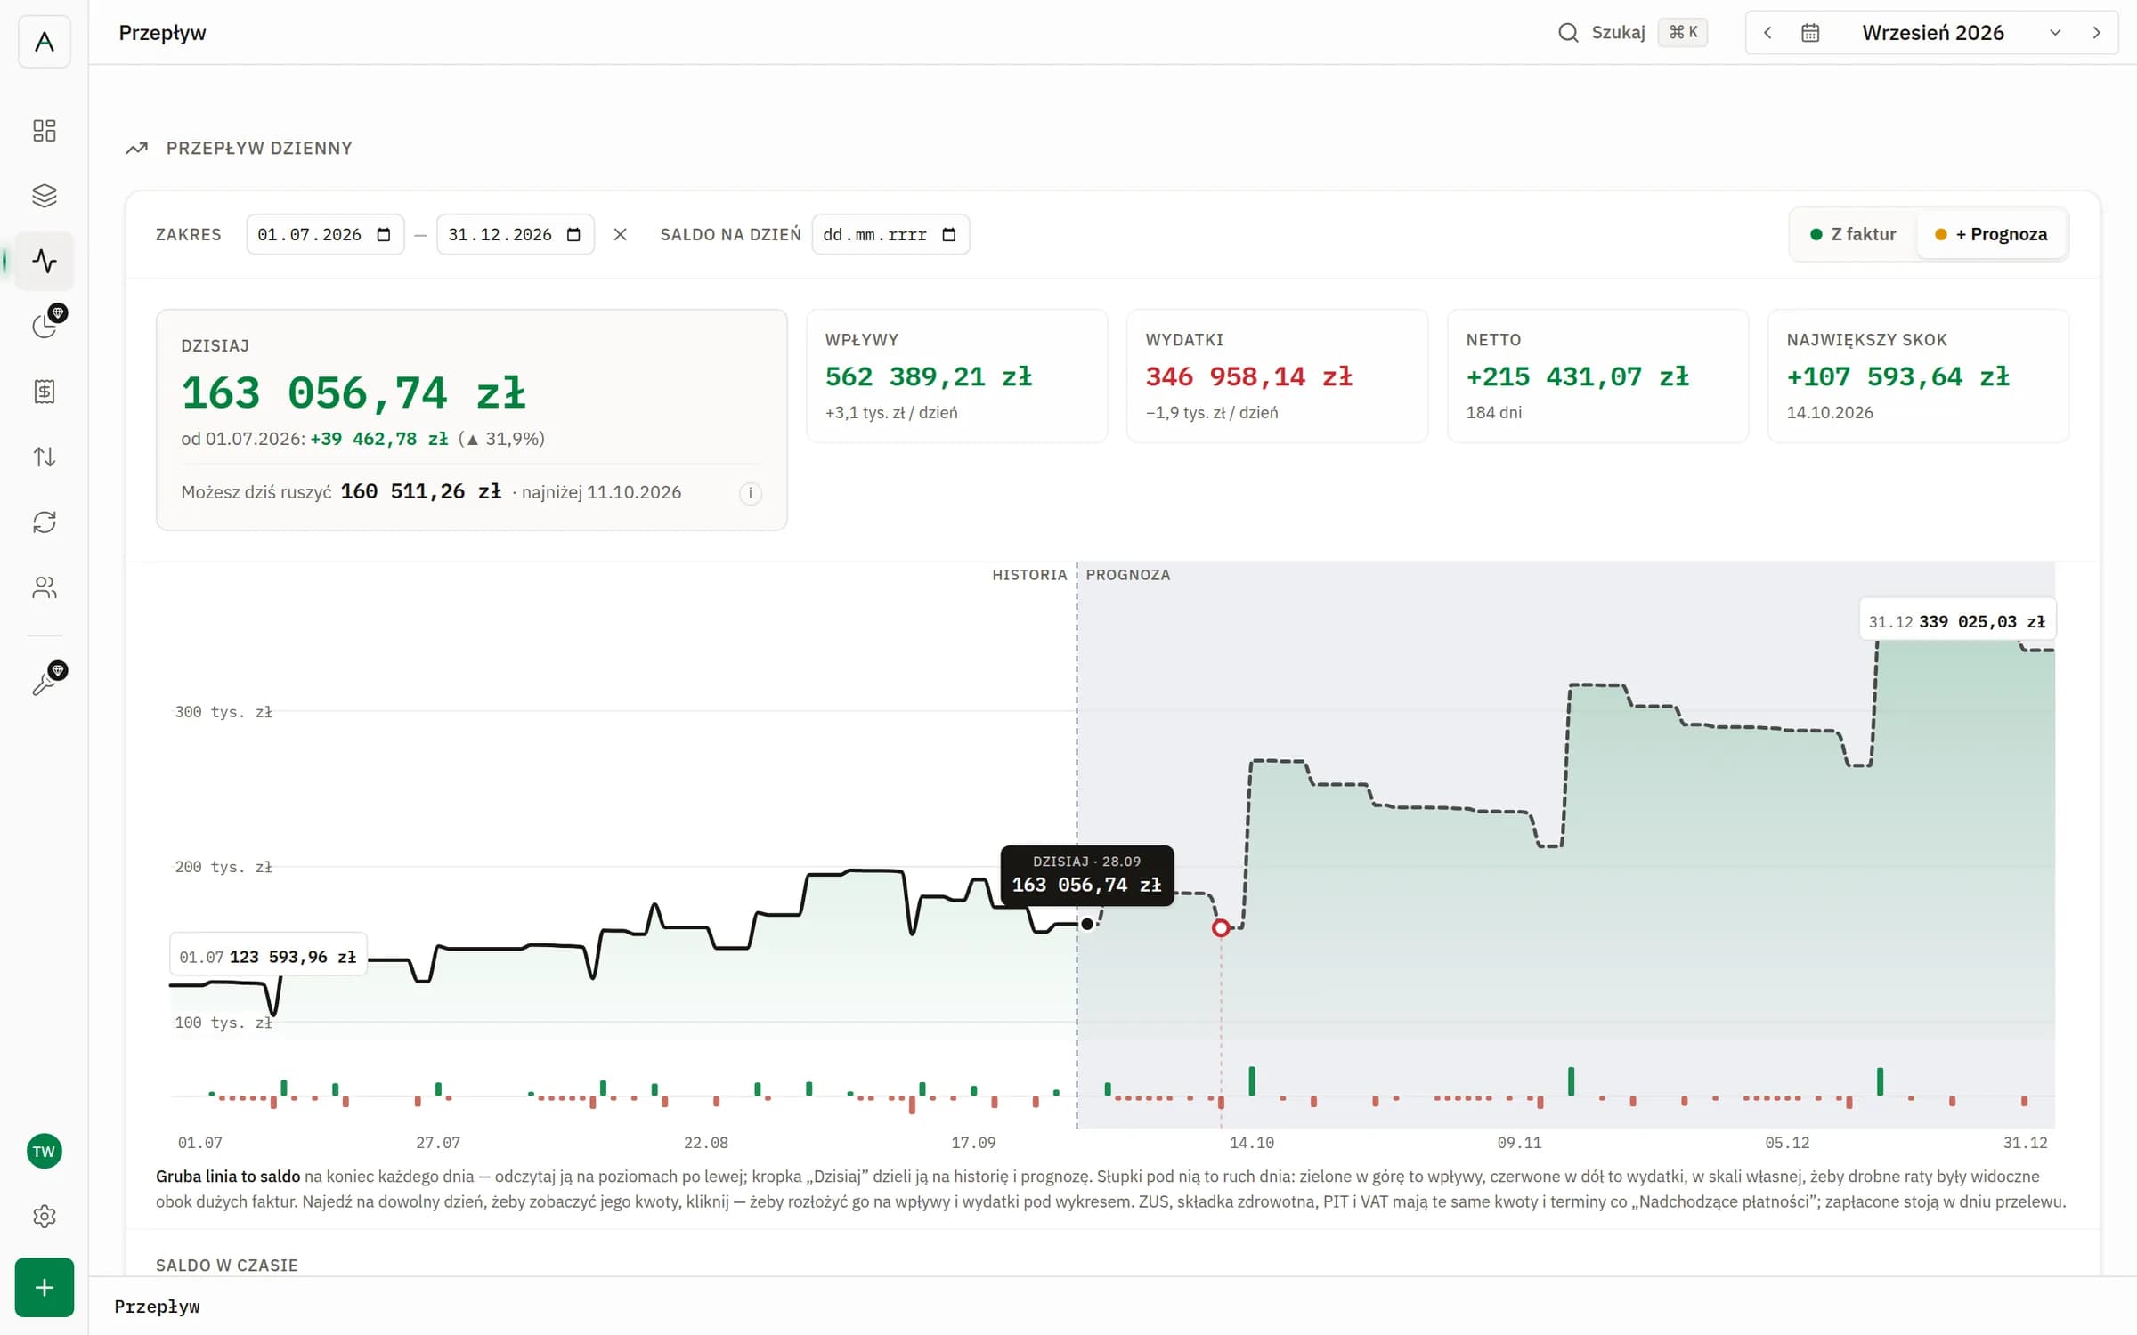The image size is (2137, 1335).
Task: Select the Największy skok card
Action: coord(1918,376)
